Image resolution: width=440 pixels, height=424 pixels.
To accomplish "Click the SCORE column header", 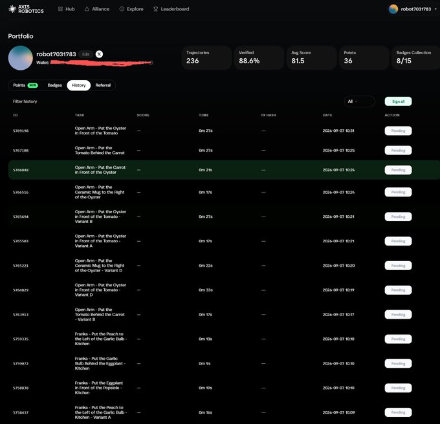I will [143, 115].
